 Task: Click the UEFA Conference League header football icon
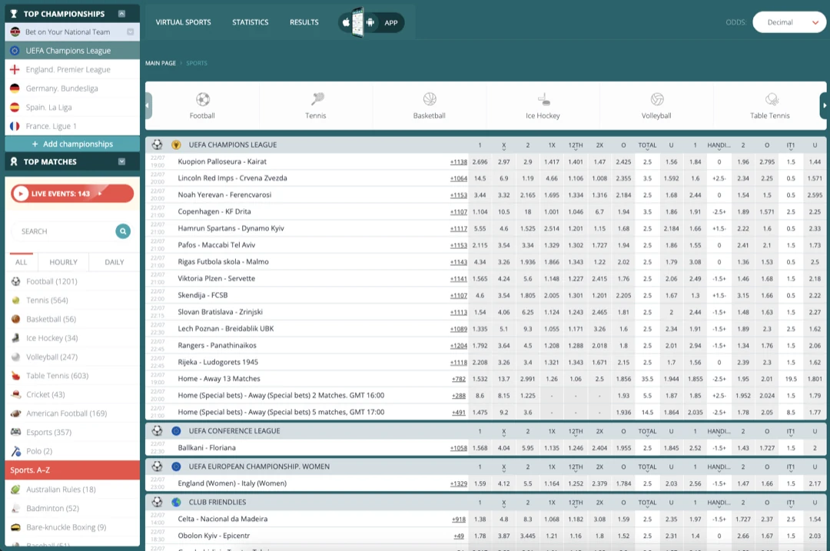158,431
